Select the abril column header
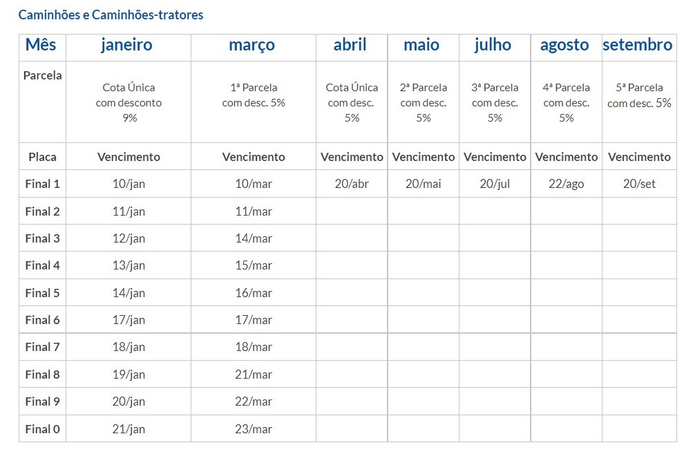 coord(350,45)
